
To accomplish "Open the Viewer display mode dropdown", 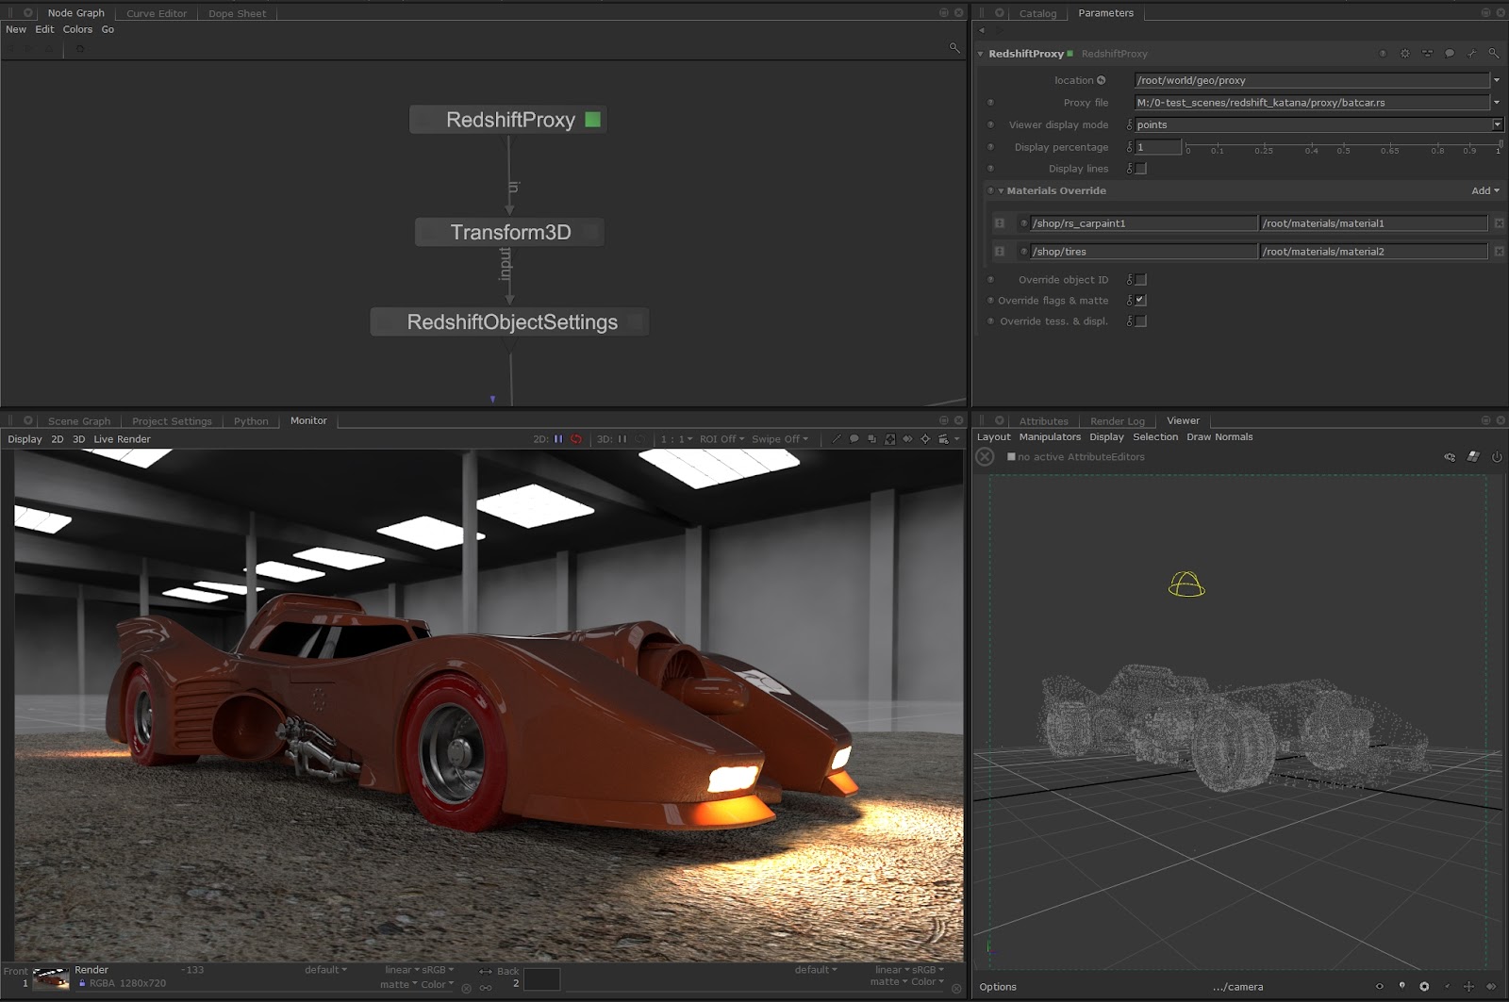I will pyautogui.click(x=1497, y=124).
